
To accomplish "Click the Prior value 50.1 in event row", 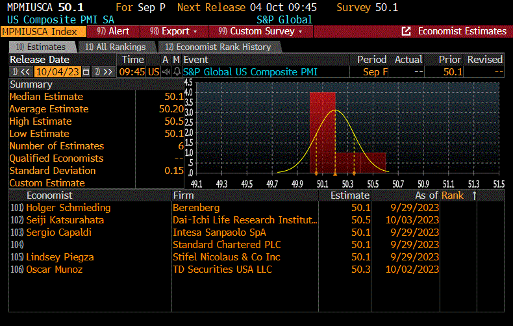I will tap(453, 72).
